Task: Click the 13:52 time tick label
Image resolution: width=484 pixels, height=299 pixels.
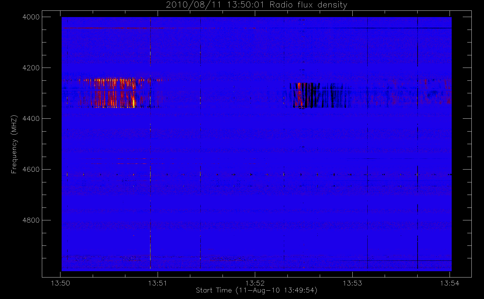Action: [x=255, y=283]
